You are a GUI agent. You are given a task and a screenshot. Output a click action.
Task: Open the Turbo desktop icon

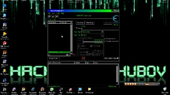(5, 53)
